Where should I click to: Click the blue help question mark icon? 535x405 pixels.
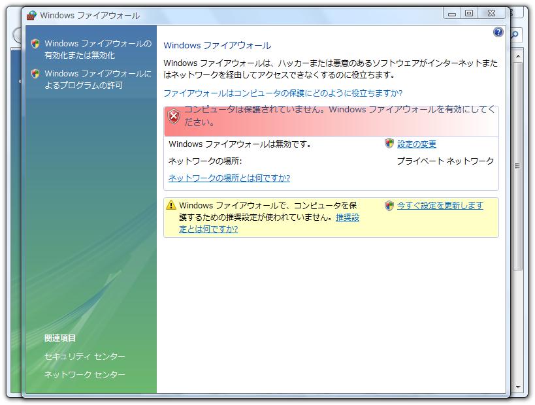pos(498,33)
